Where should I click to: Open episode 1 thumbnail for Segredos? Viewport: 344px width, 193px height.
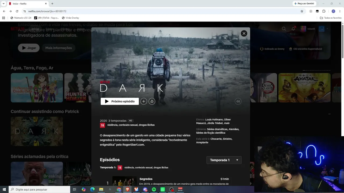click(124, 181)
